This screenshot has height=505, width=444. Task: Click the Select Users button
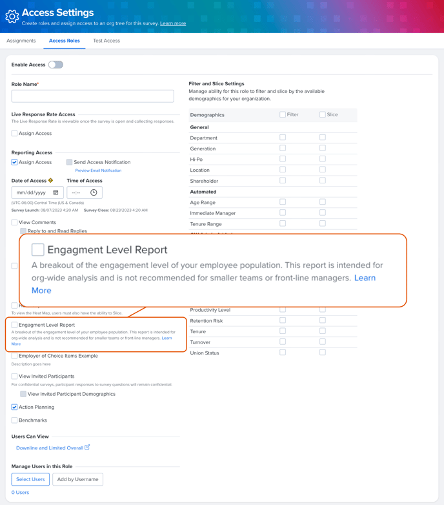click(x=30, y=479)
